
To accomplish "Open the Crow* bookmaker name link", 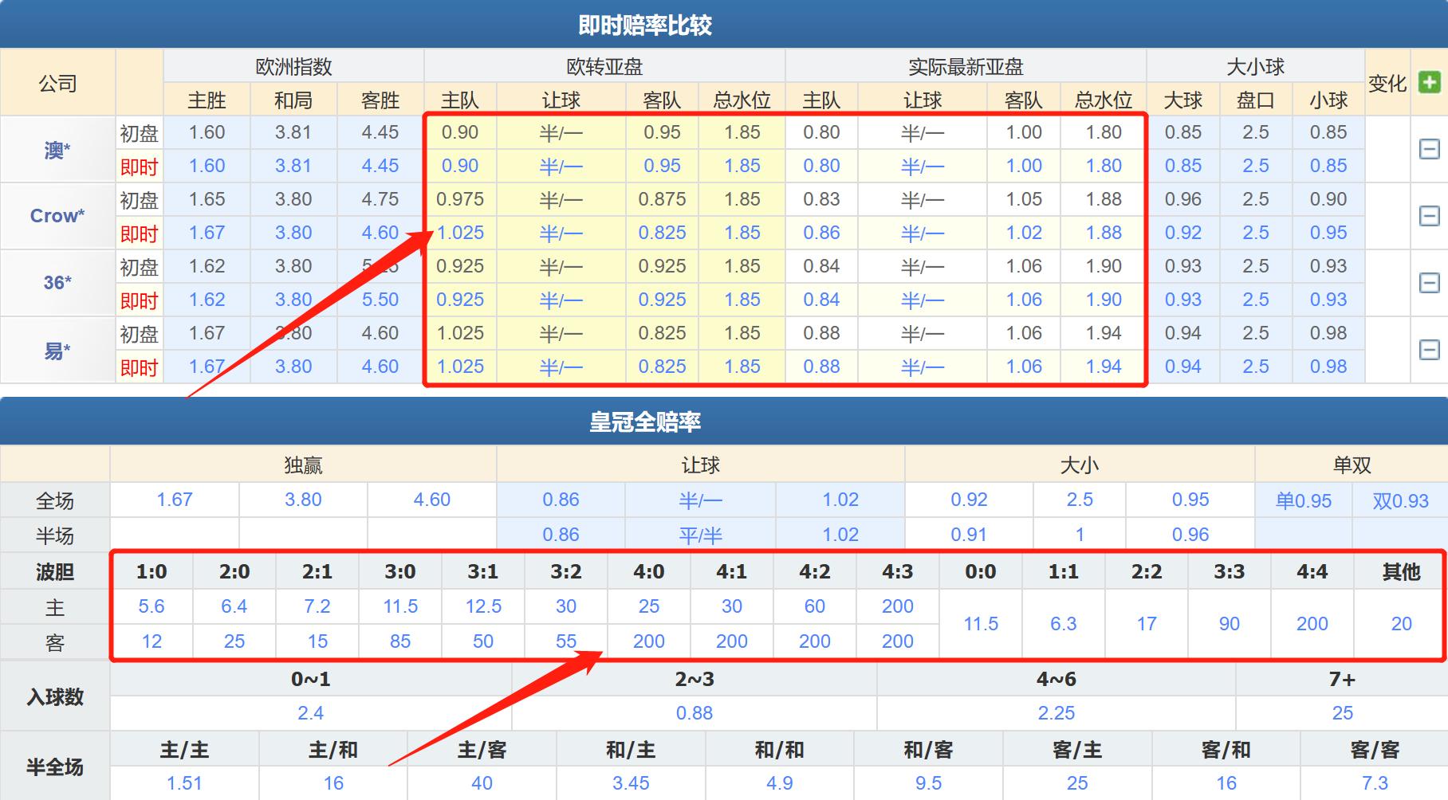I will pos(57,216).
